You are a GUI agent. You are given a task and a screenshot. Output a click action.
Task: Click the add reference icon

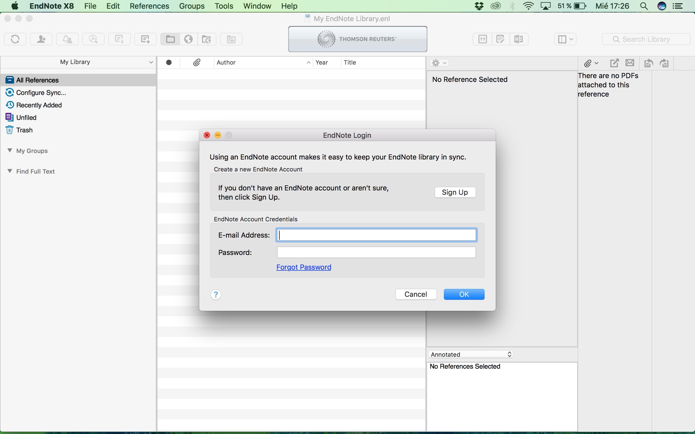(145, 39)
